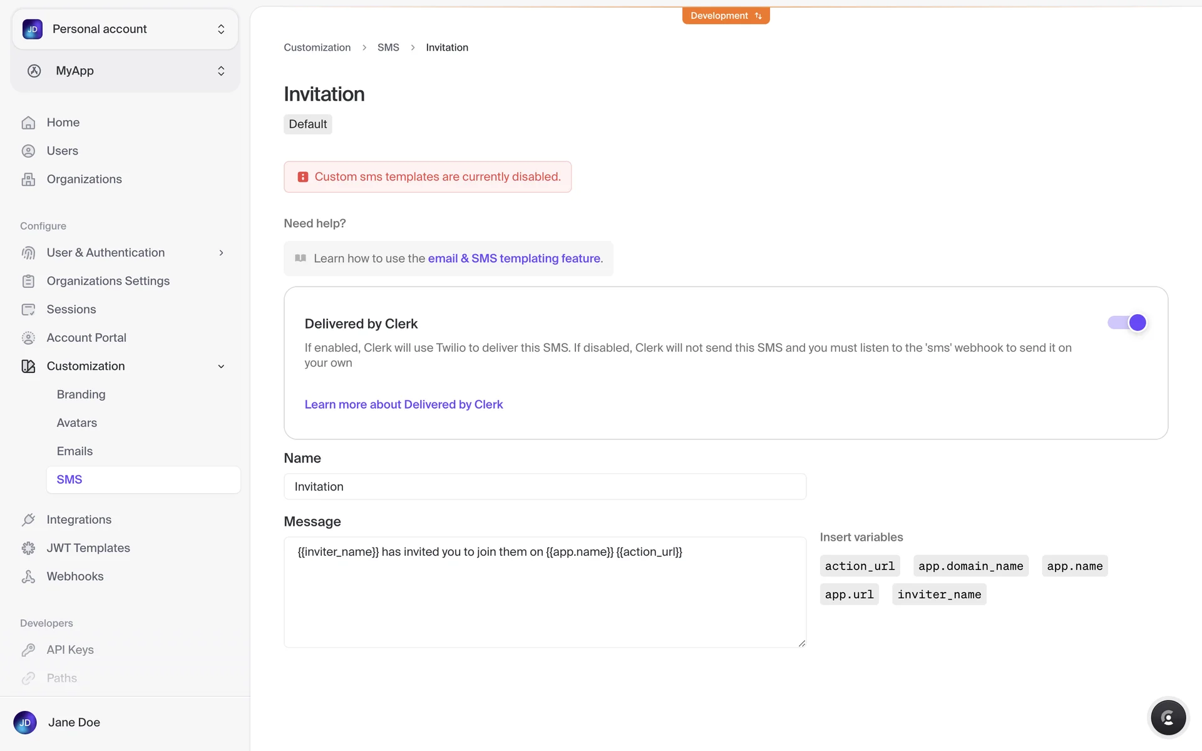This screenshot has height=751, width=1202.
Task: Click the Home house icon in sidebar
Action: click(x=28, y=123)
